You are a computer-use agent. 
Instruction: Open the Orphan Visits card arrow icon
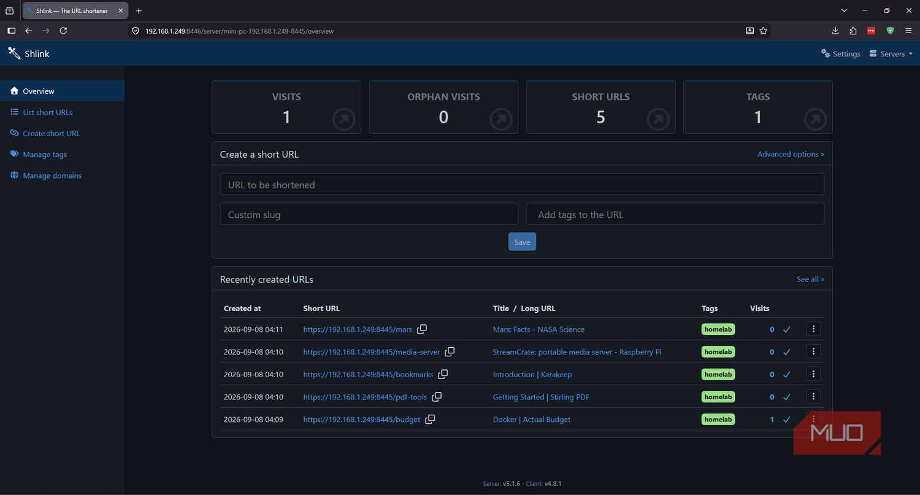point(501,119)
